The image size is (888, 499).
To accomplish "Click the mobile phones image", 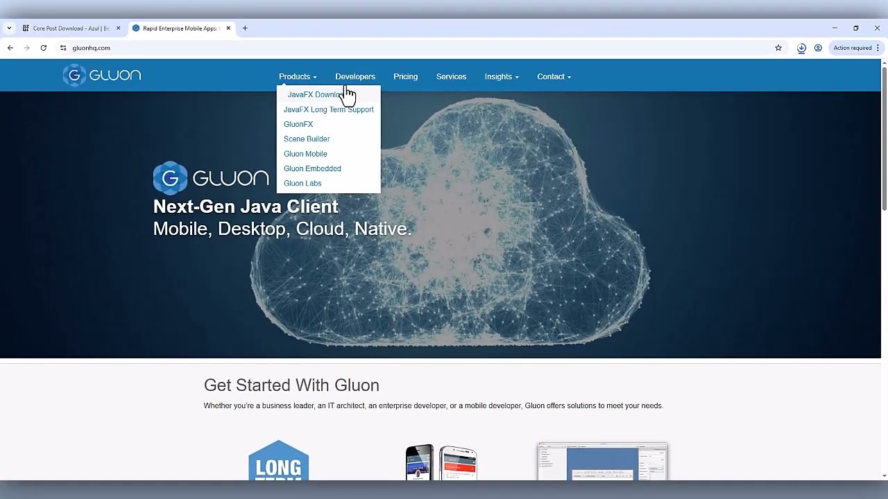I will click(x=441, y=462).
